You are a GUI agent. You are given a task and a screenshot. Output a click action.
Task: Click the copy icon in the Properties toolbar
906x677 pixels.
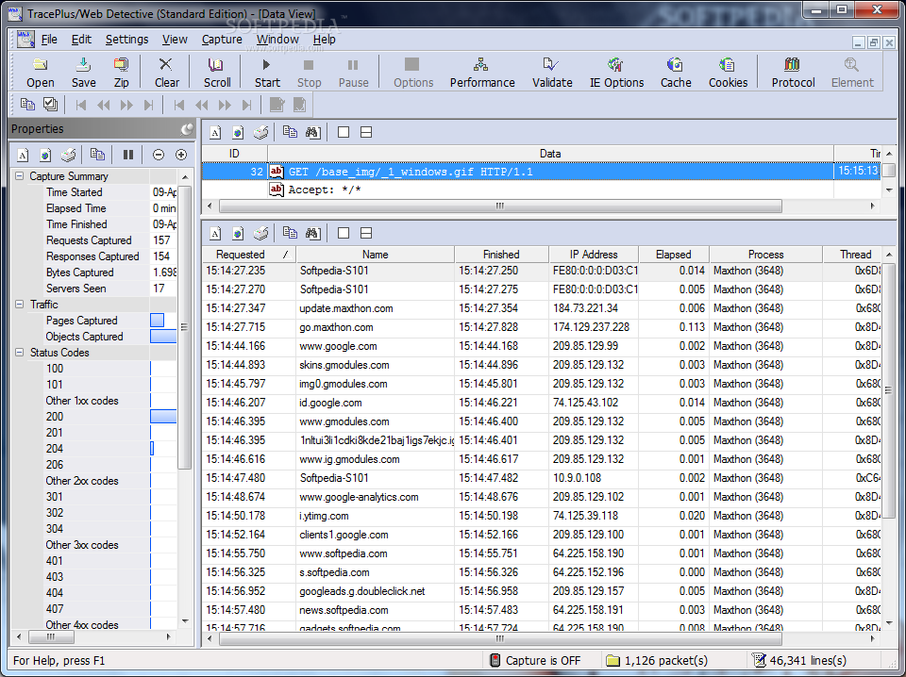click(97, 155)
